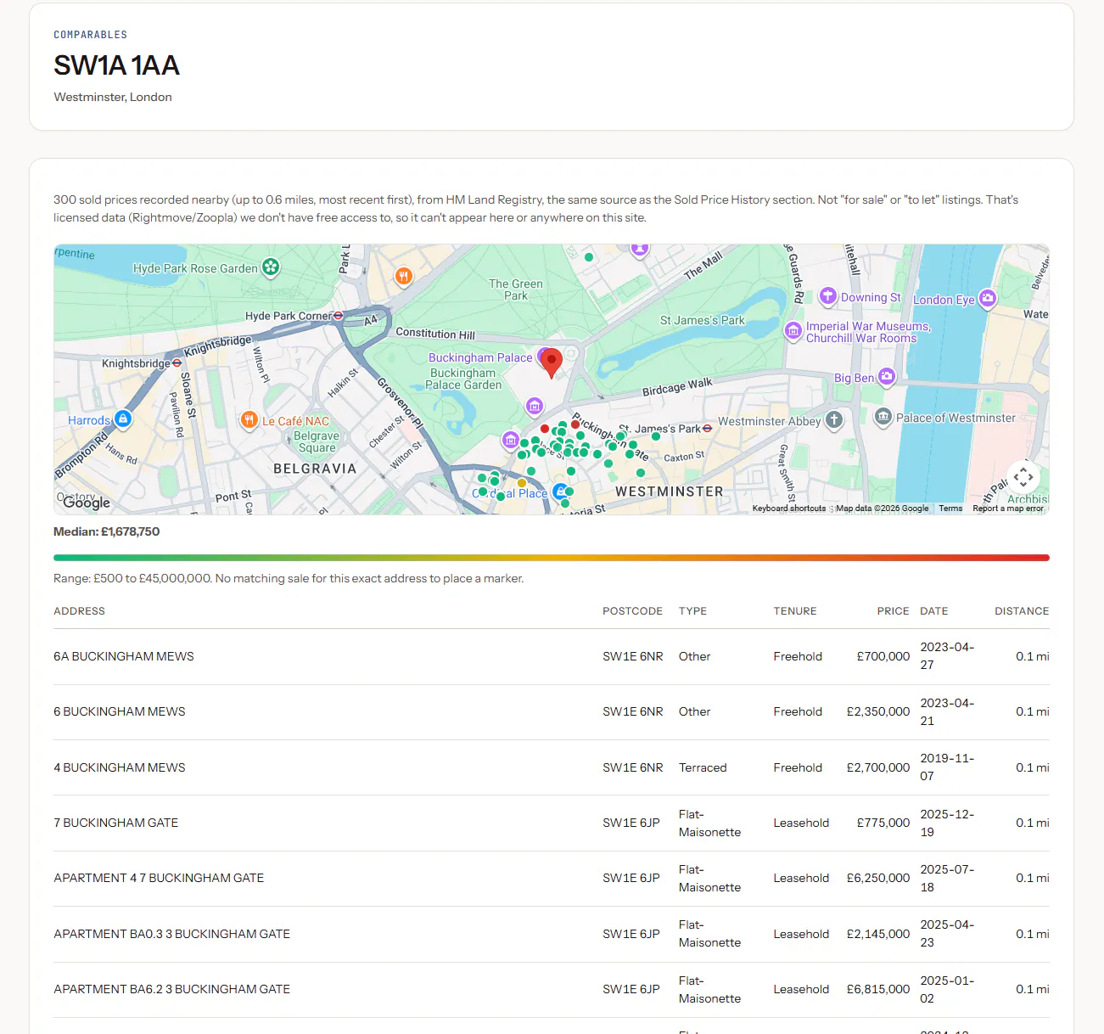The height and width of the screenshot is (1034, 1104).
Task: Select the 7 BUCKINGHAM GATE address cell
Action: point(116,823)
